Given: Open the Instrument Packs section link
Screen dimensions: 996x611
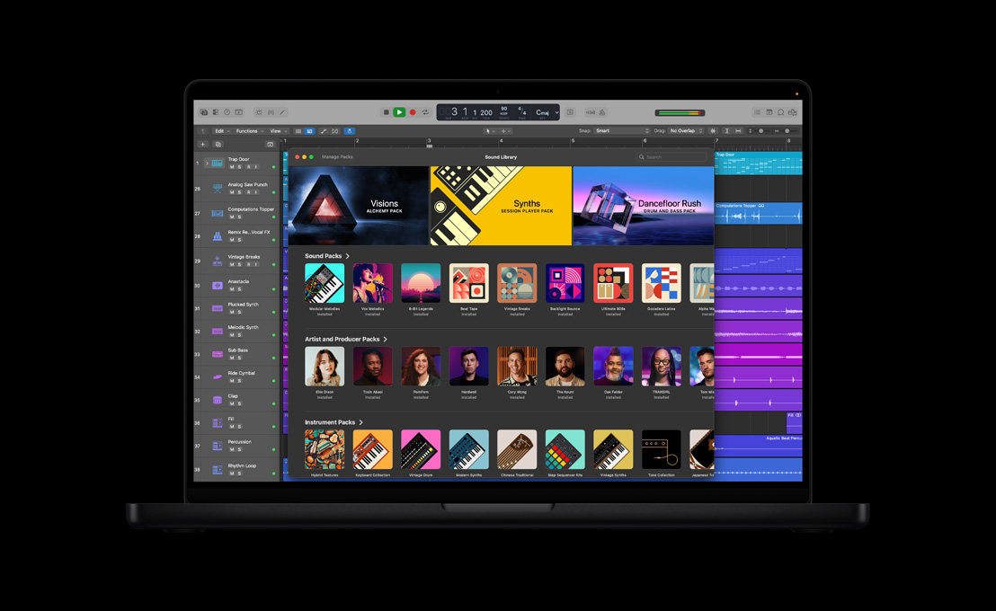Looking at the screenshot, I should tap(333, 421).
